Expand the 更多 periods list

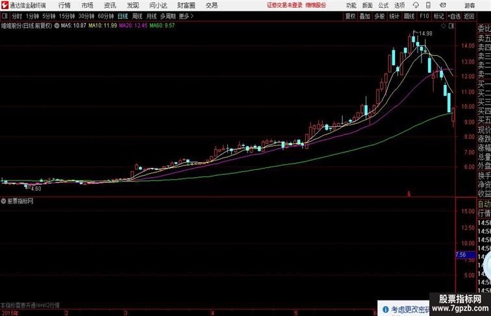[x=186, y=16]
